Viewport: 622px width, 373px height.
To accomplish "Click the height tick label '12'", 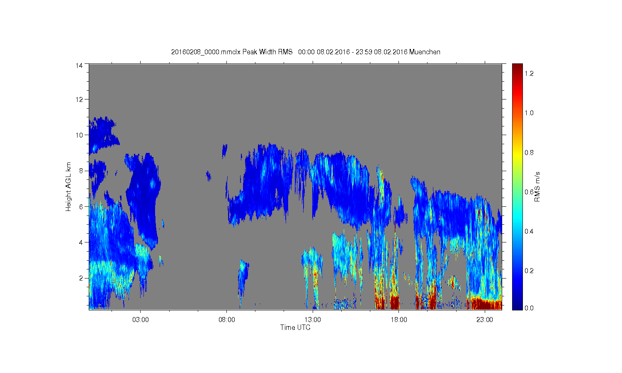I will [79, 99].
